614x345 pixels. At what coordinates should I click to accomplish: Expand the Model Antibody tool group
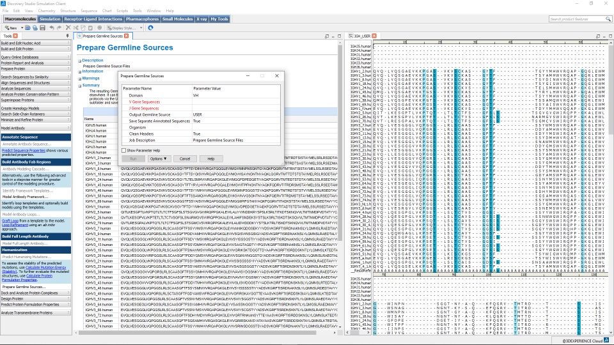pos(35,128)
